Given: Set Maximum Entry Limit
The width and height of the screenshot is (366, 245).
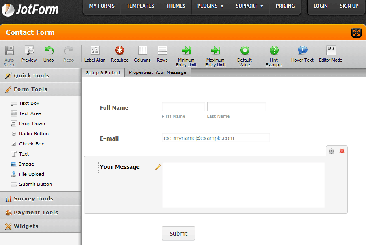Looking at the screenshot, I should click(215, 56).
